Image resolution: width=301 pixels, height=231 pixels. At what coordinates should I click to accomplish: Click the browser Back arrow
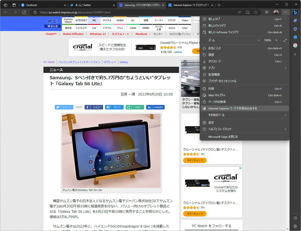(6, 12)
